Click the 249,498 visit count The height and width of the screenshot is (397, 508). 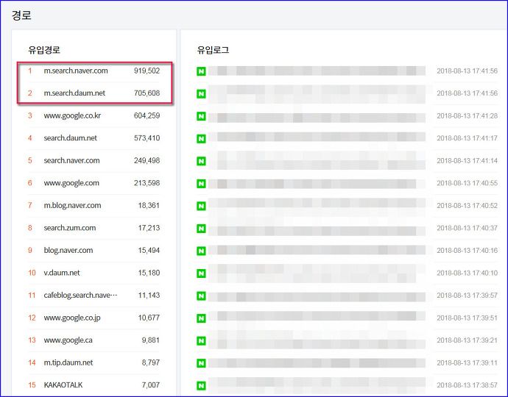(147, 160)
